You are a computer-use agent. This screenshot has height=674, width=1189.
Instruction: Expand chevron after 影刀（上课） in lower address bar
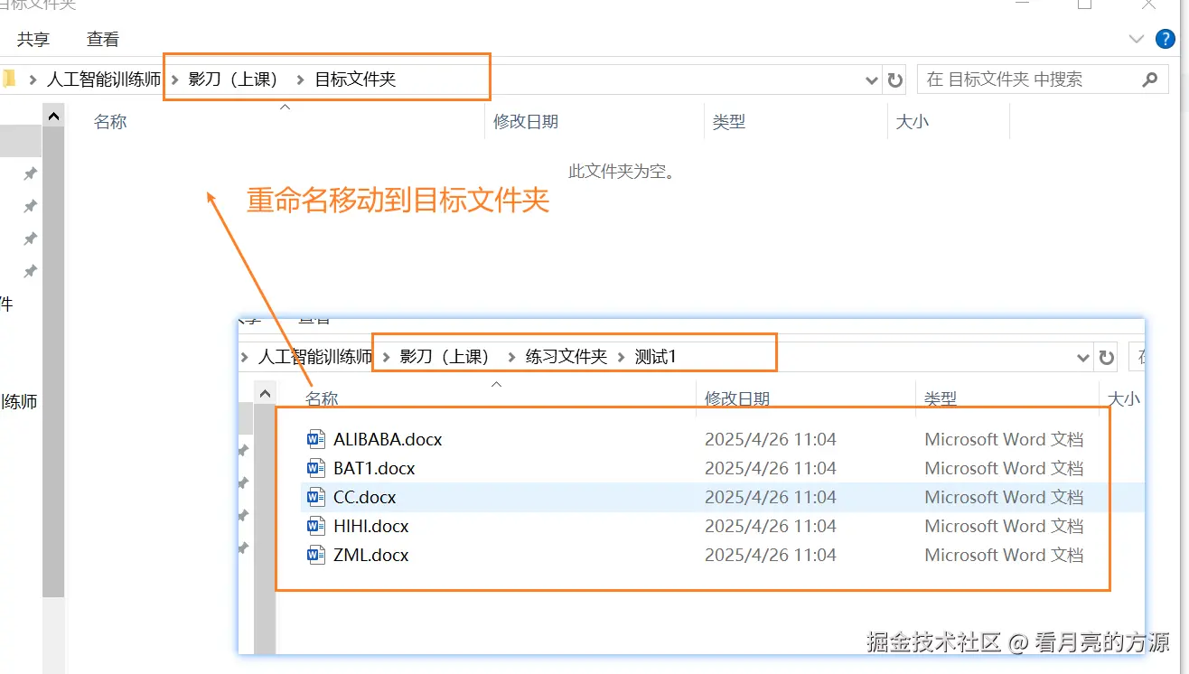point(512,357)
